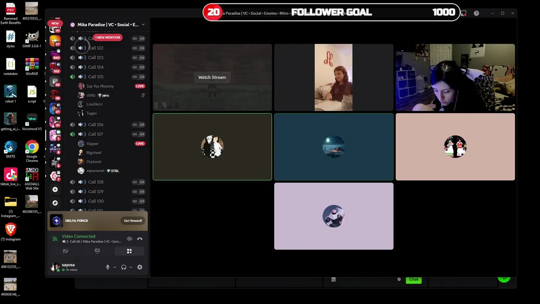Open server icon with 31 badge

point(55,122)
